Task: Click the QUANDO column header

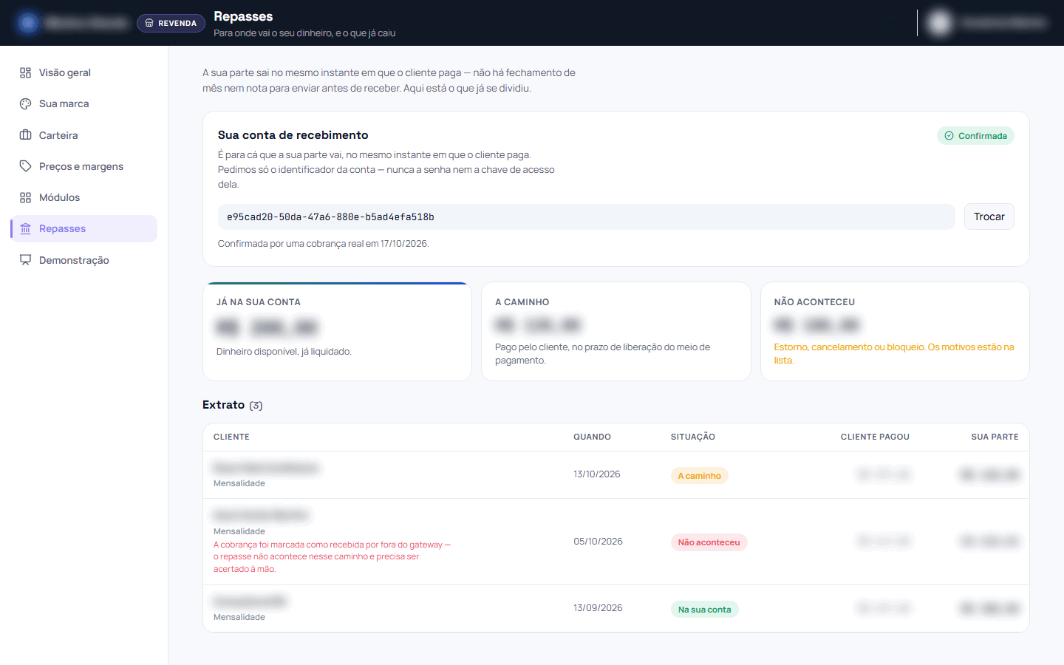Action: click(592, 437)
